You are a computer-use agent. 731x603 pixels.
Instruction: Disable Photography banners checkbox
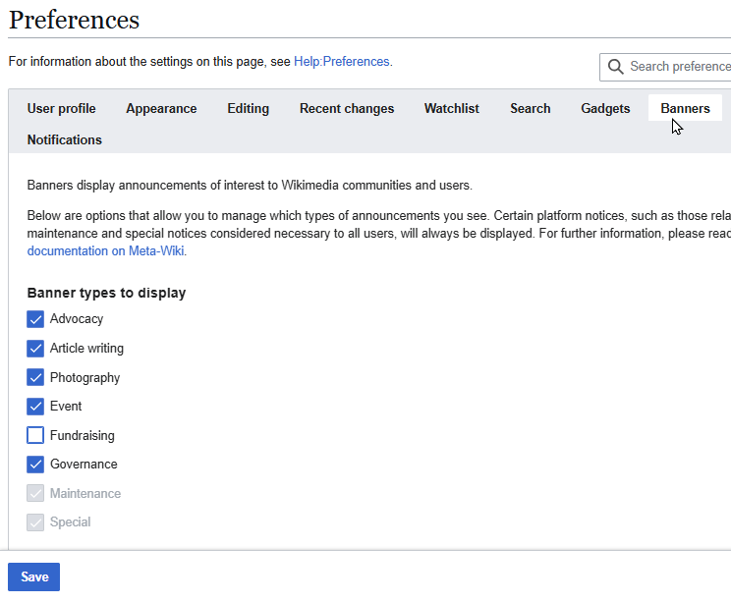click(35, 377)
